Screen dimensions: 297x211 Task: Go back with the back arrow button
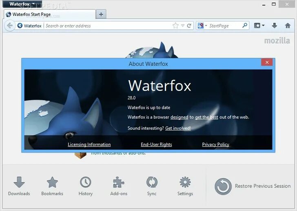pyautogui.click(x=10, y=25)
